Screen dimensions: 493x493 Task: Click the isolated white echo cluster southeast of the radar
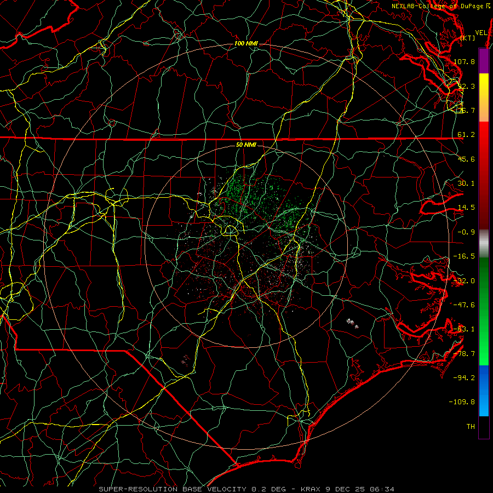[x=352, y=323]
